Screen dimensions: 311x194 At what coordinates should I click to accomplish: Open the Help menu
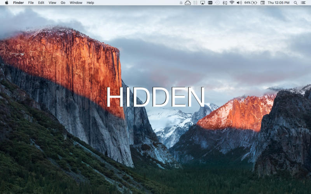point(90,3)
